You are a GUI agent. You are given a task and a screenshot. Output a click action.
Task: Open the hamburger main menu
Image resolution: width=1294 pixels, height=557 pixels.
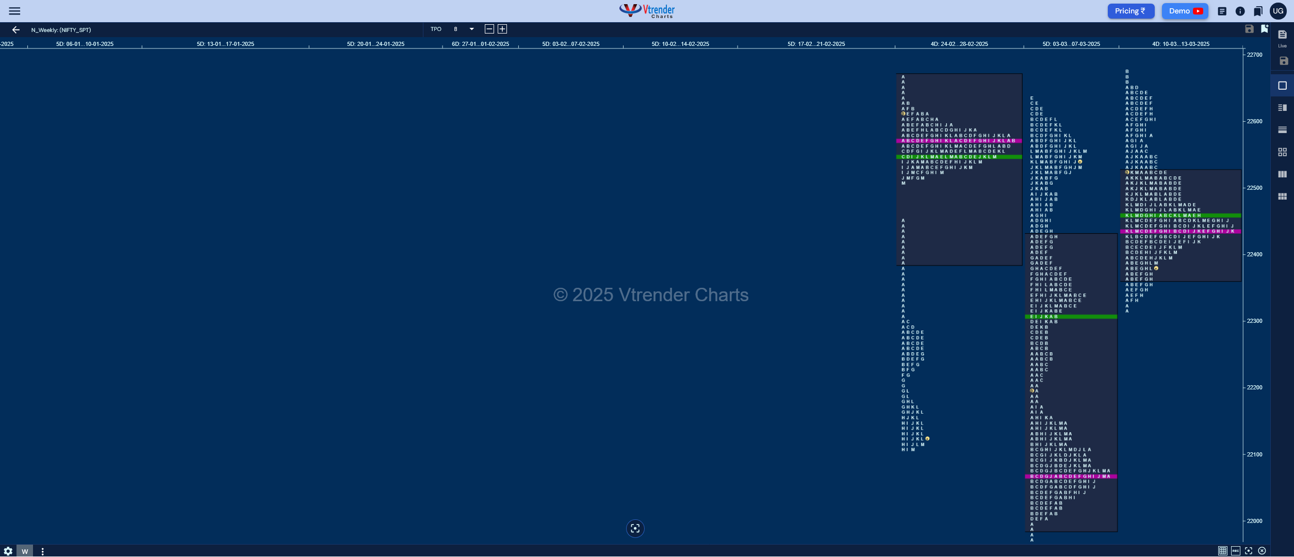click(14, 11)
